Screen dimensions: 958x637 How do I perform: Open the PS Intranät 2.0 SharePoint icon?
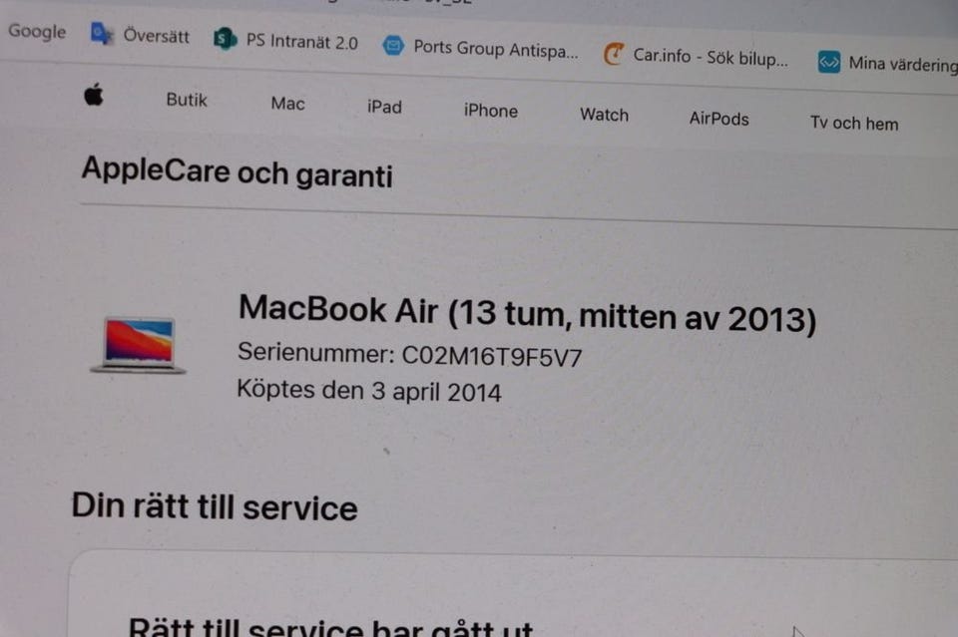pyautogui.click(x=225, y=39)
